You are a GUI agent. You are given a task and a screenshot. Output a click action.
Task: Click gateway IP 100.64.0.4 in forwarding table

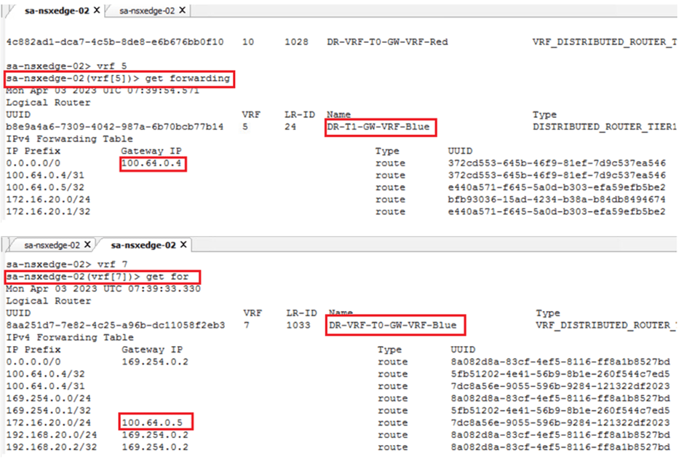(x=152, y=163)
